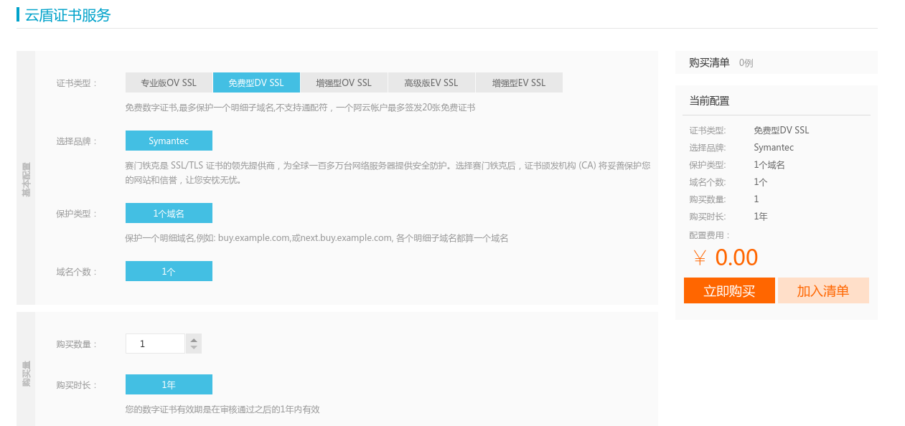Click the 立即购买 button
The height and width of the screenshot is (426, 905).
pyautogui.click(x=729, y=290)
